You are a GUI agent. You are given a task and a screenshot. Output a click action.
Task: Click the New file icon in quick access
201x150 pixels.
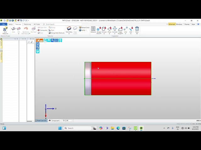pos(4,20)
